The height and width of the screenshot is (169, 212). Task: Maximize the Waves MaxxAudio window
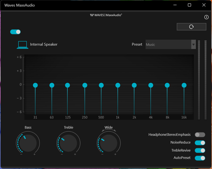[189, 5]
